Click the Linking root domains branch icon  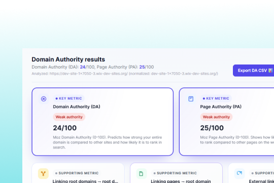43,173
